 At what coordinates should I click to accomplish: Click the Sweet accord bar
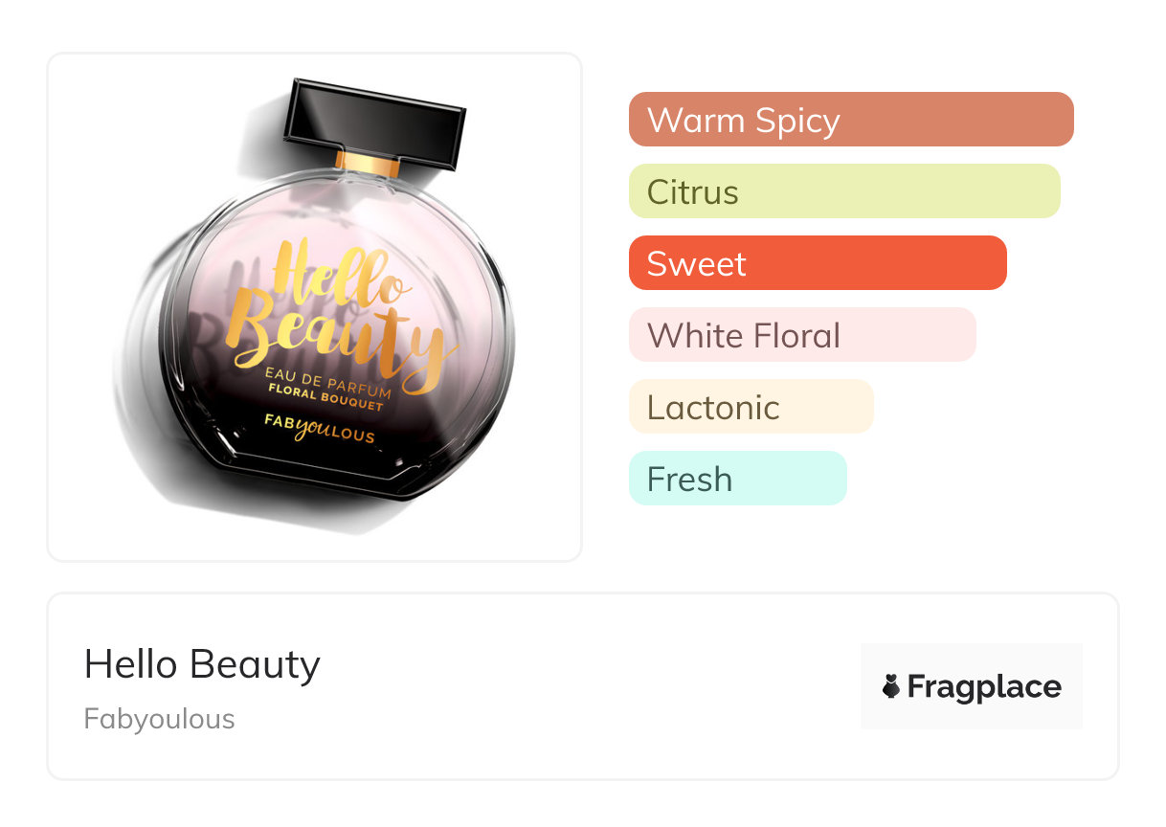818,263
